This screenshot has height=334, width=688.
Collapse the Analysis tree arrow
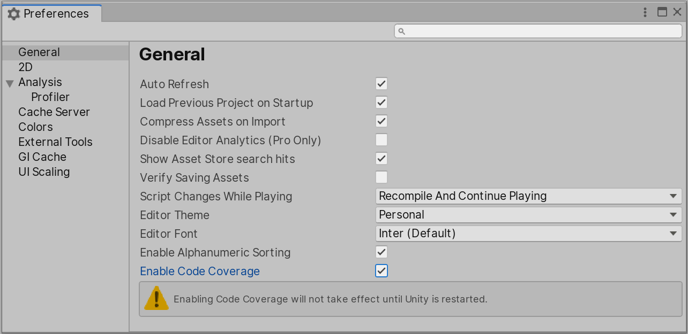click(x=10, y=83)
